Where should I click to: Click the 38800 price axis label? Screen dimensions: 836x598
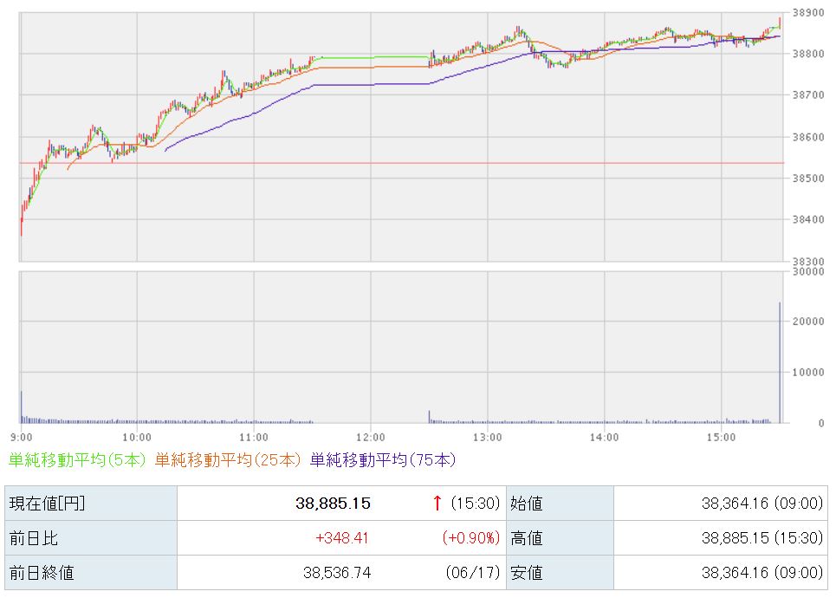pyautogui.click(x=808, y=54)
